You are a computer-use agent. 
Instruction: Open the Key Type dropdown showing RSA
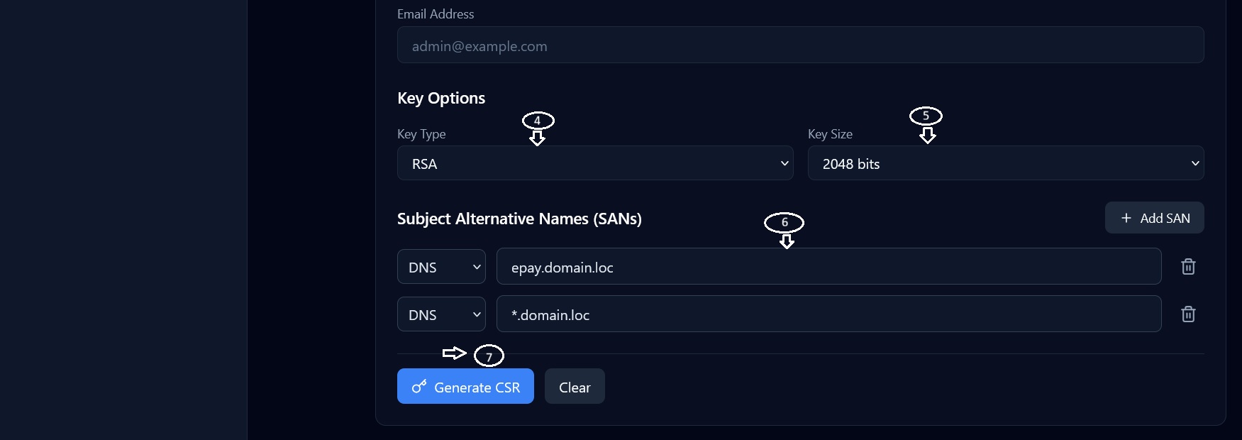[595, 163]
